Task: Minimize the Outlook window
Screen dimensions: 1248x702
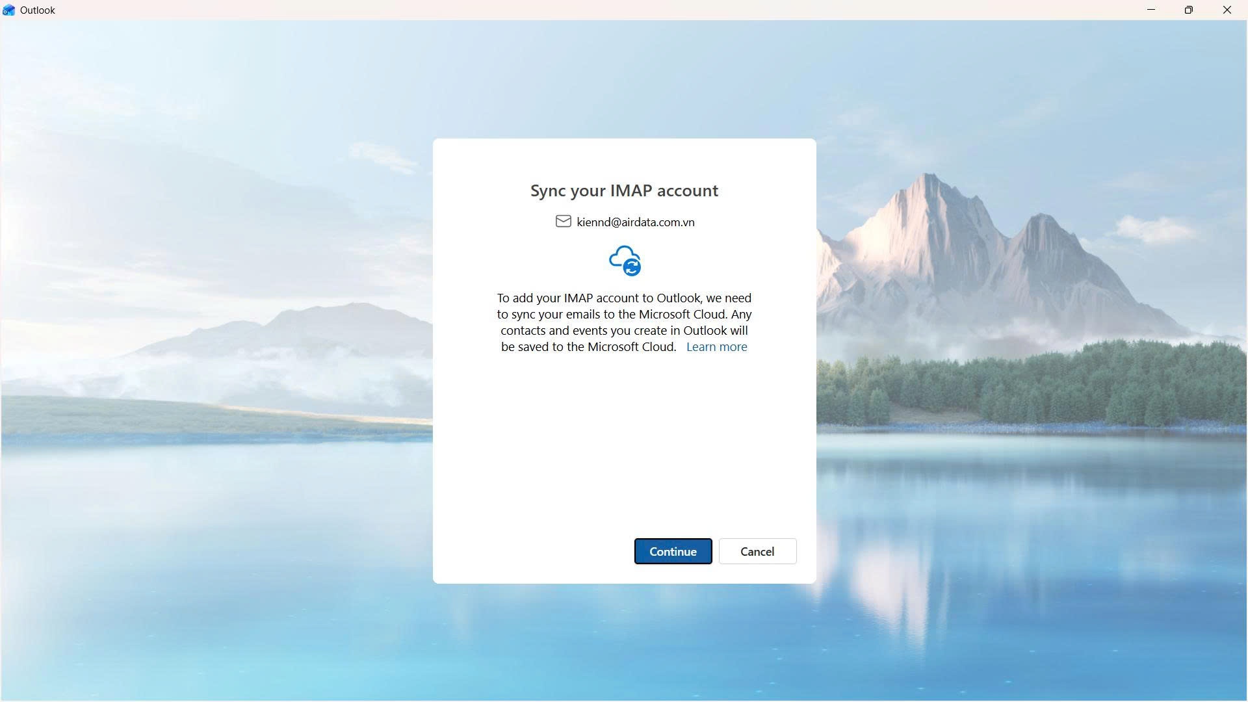Action: point(1151,10)
